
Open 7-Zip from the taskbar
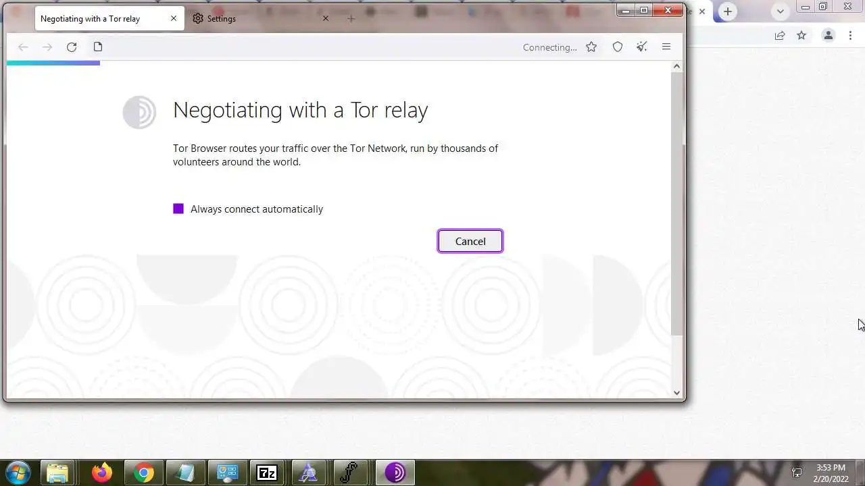pyautogui.click(x=268, y=473)
